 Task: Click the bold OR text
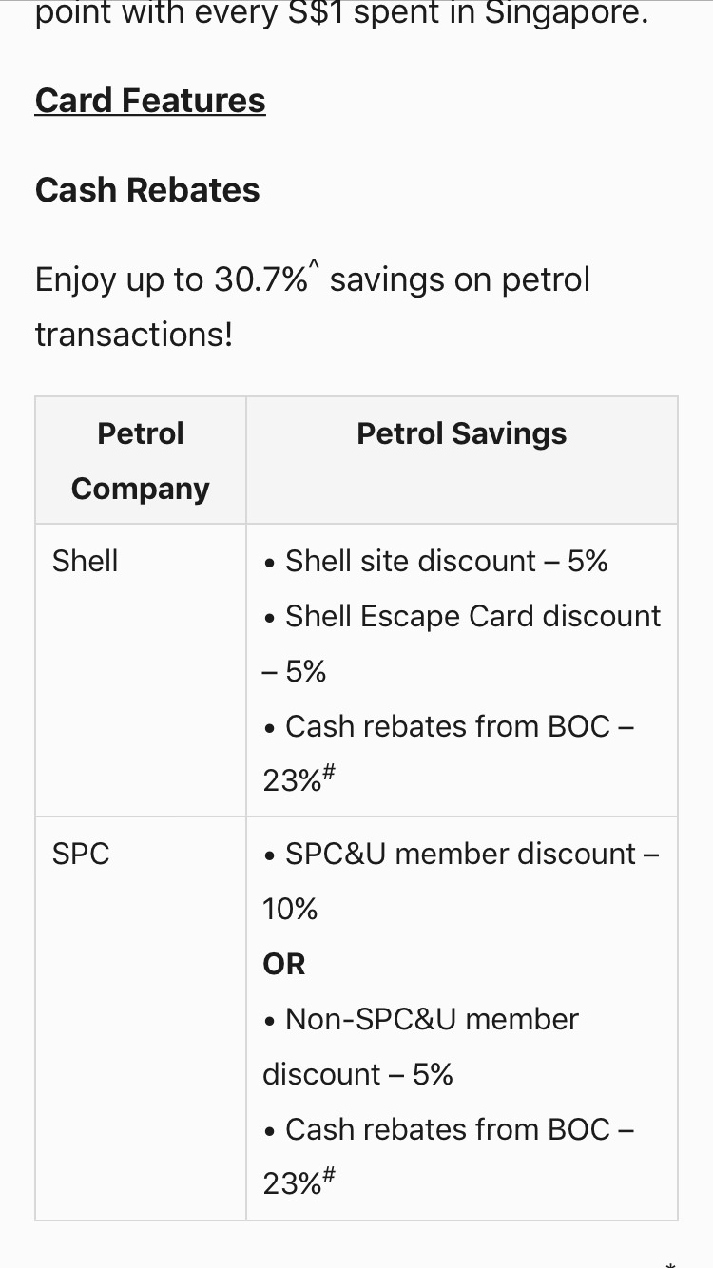click(284, 964)
